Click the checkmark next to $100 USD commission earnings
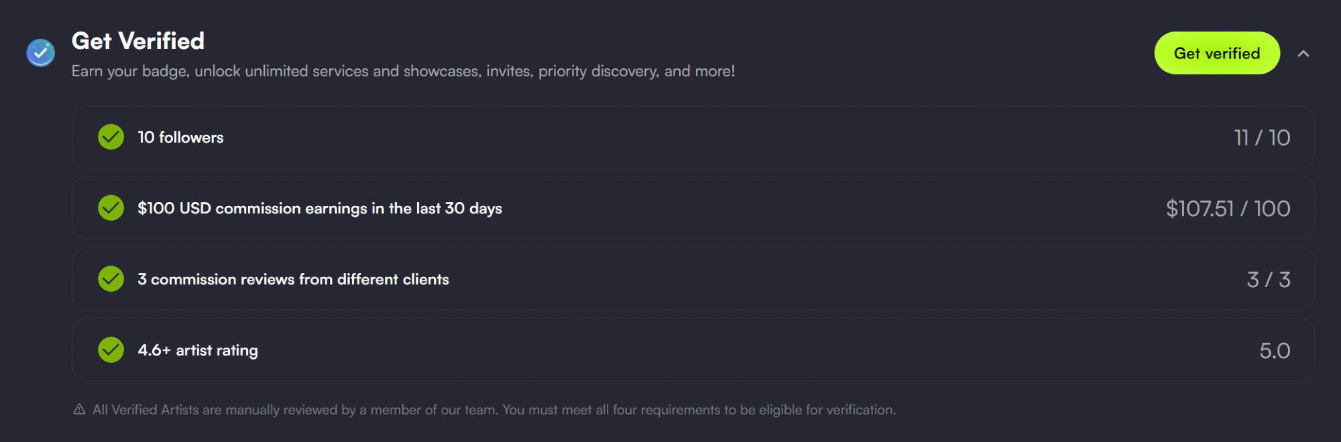 click(x=111, y=208)
